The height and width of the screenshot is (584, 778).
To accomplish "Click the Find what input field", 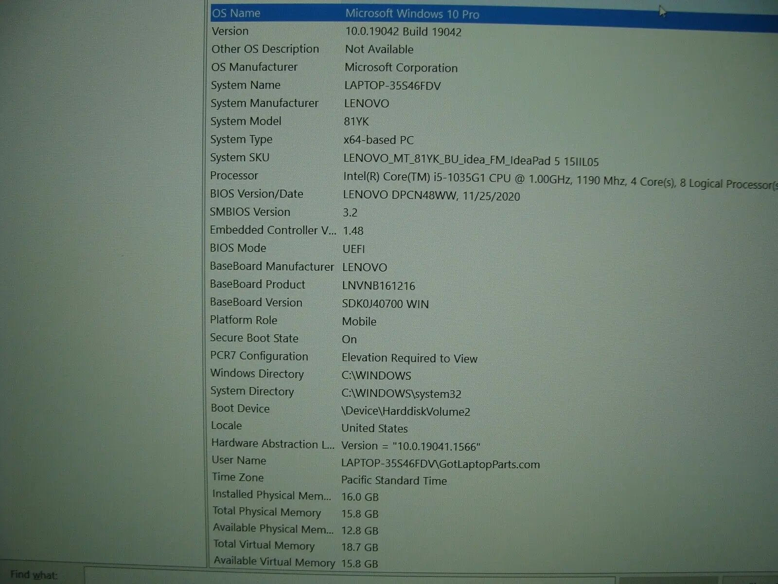I will pyautogui.click(x=350, y=577).
